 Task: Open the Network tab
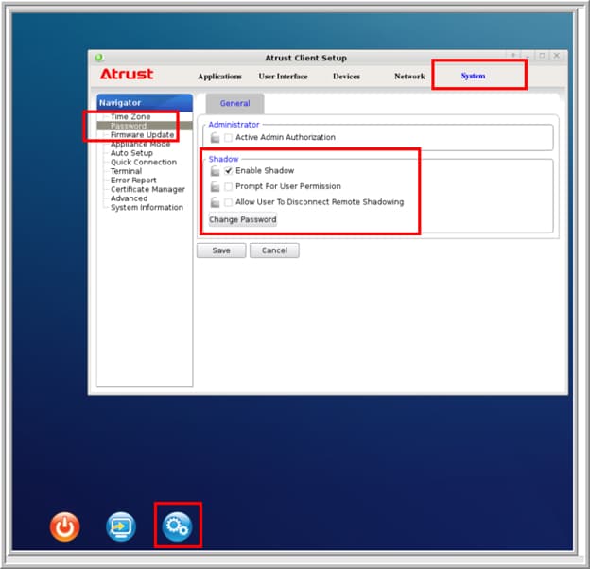[409, 77]
